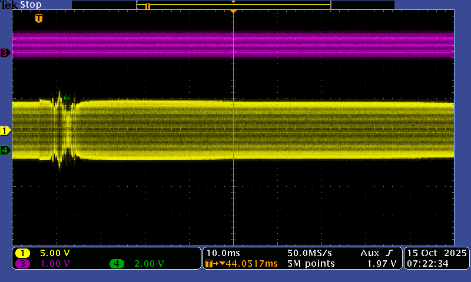Click the record view bar at top
This screenshot has width=471, height=282.
pos(233,5)
